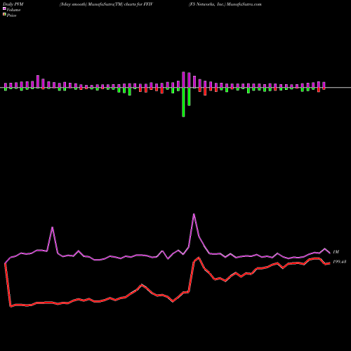This screenshot has height=351, width=351.
Task: Click the '(F5 Networks, Inc.) MunafaSutra.com' header text
Action: tap(225, 4)
